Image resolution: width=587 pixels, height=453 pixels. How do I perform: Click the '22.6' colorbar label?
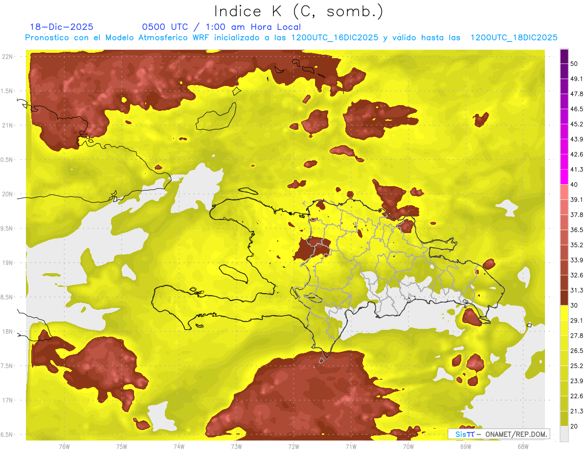[x=577, y=396]
